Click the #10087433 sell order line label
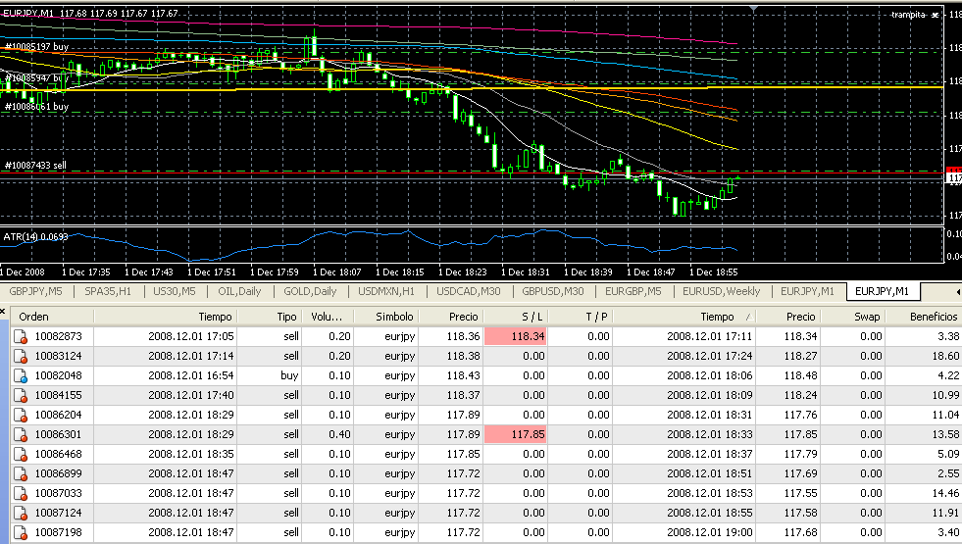This screenshot has width=962, height=544. 36,166
